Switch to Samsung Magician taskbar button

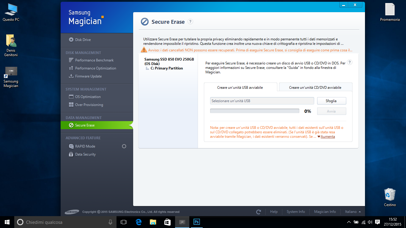[x=182, y=222]
